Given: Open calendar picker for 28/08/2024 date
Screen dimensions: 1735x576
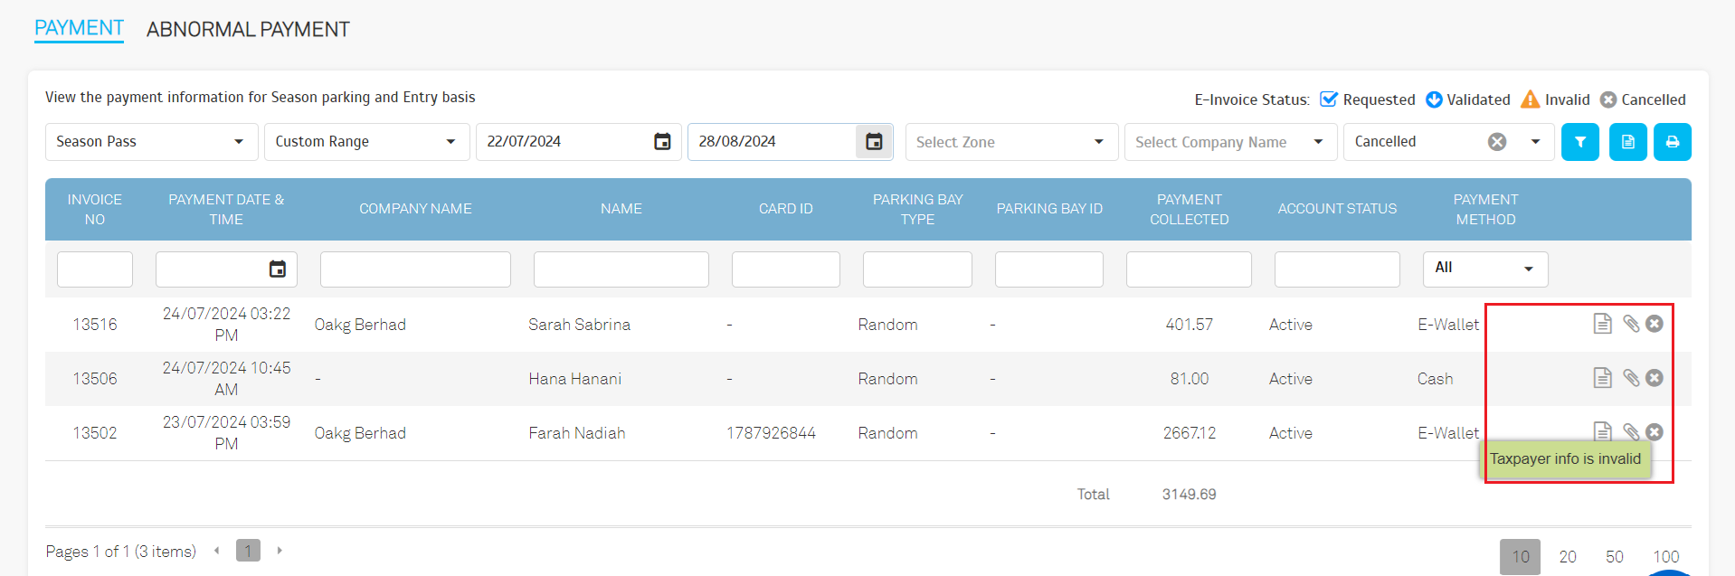Looking at the screenshot, I should [x=874, y=142].
